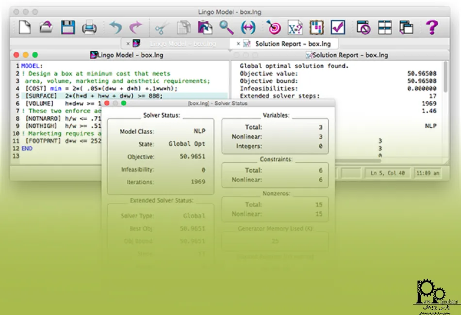Click the Options checkmark icon

[x=338, y=27]
